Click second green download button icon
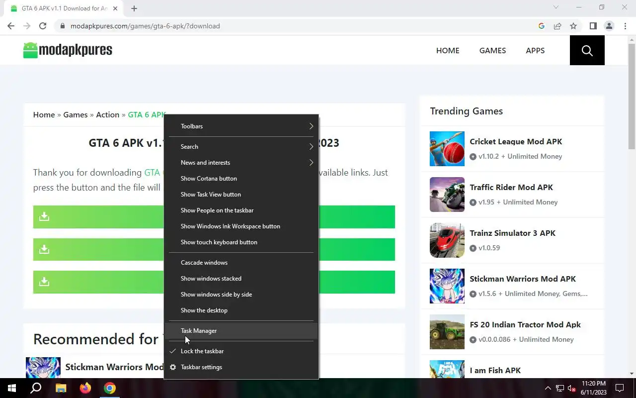The height and width of the screenshot is (398, 636). click(44, 249)
